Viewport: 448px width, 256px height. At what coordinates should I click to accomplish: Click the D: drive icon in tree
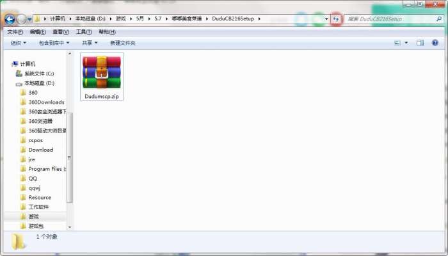click(19, 84)
